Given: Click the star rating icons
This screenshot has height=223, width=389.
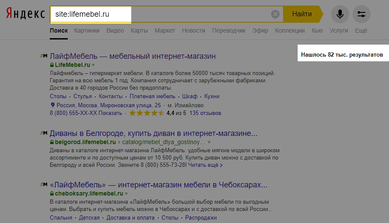Looking at the screenshot, I should 147,113.
